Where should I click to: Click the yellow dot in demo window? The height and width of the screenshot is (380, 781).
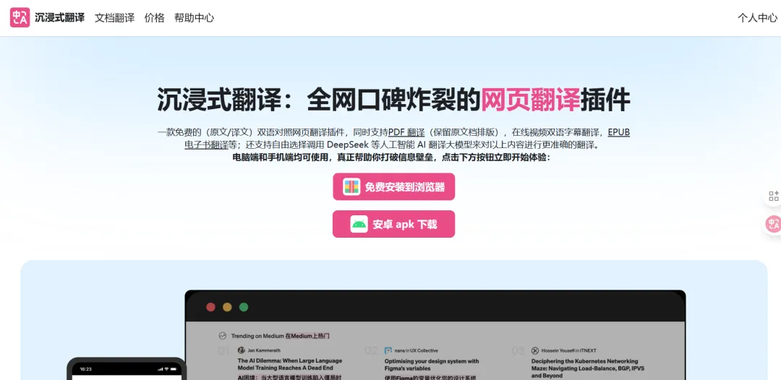(227, 307)
